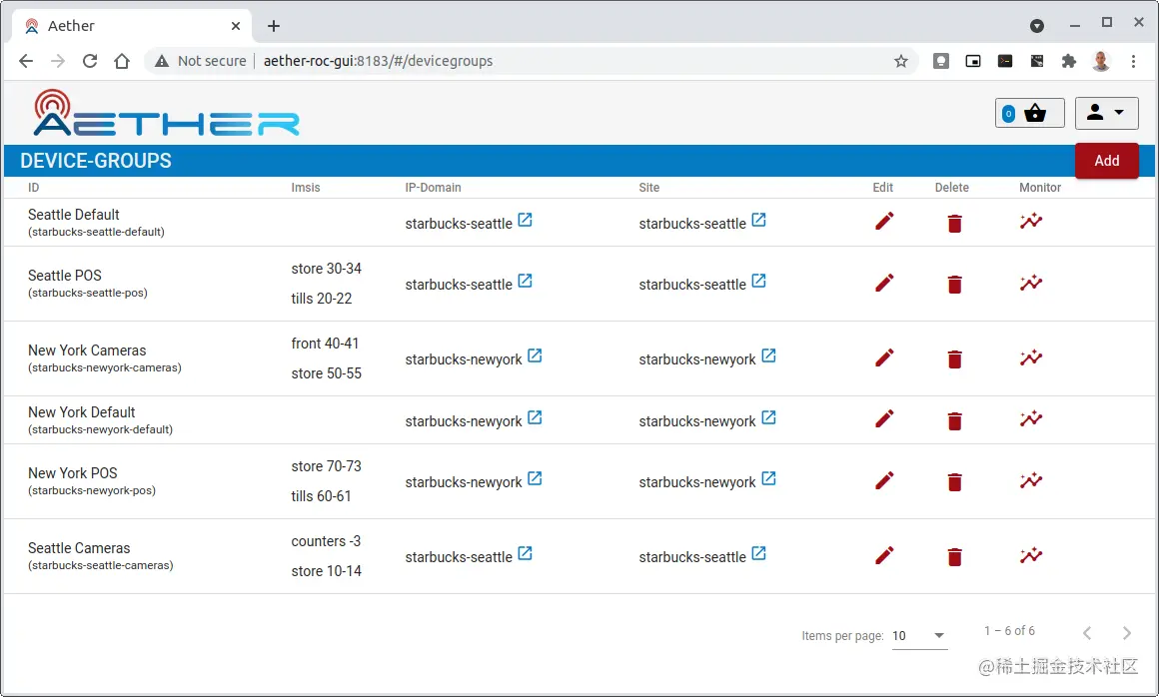Select 'front 40-41' Imsis entry

click(325, 345)
